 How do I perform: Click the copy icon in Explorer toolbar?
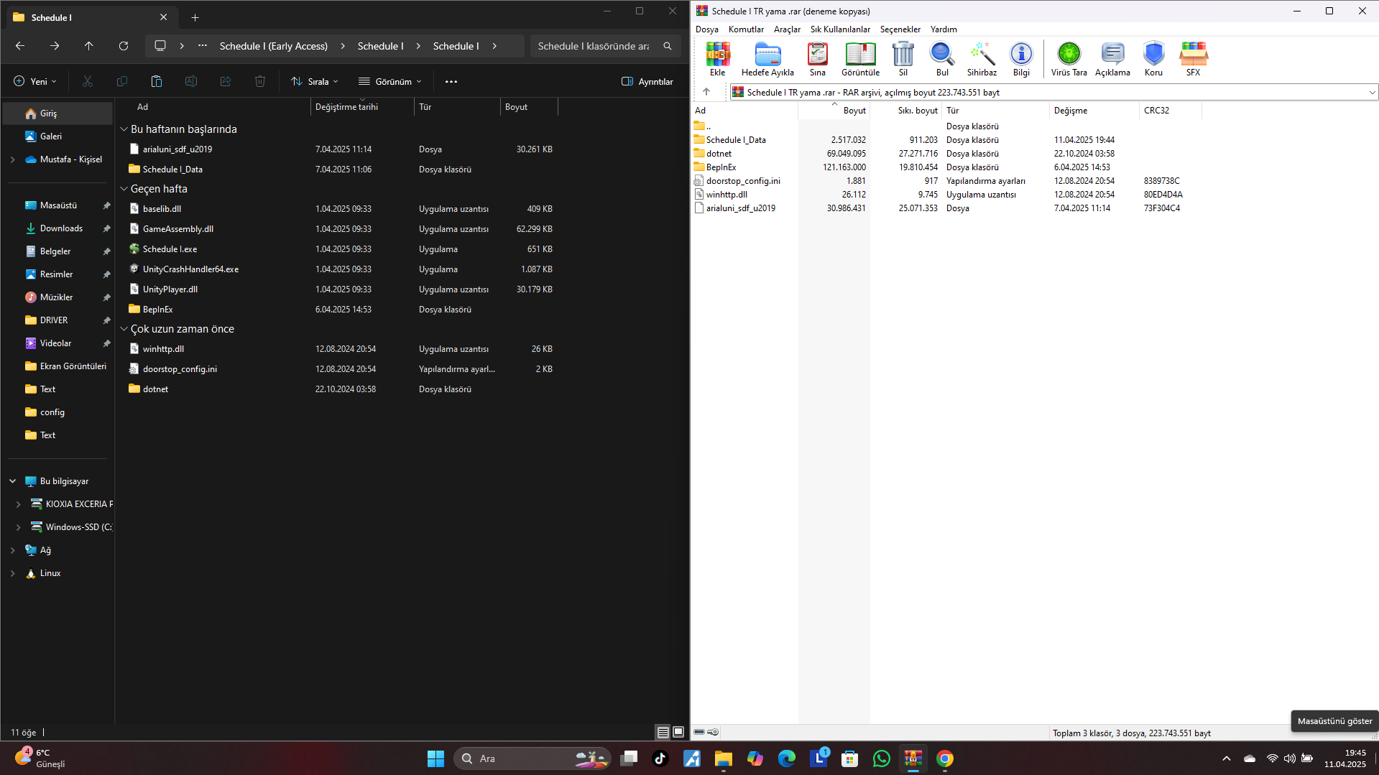(x=122, y=81)
